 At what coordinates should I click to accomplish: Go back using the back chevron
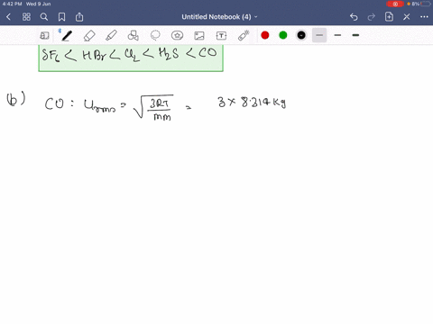click(8, 17)
